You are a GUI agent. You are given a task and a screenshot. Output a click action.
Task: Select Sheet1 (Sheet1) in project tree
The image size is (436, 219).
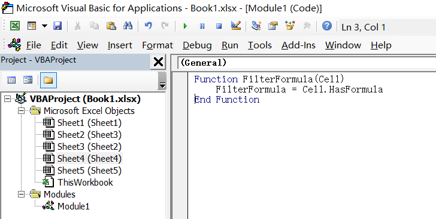(89, 123)
